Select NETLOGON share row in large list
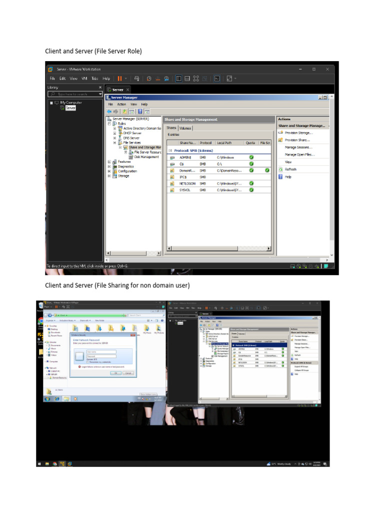Image resolution: width=384 pixels, height=513 pixels. (x=219, y=183)
